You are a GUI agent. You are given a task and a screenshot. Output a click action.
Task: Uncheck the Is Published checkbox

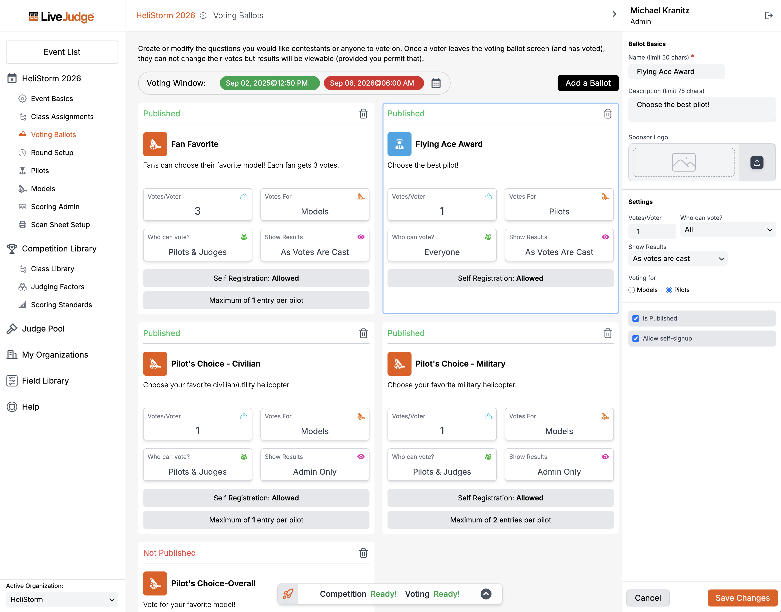(636, 318)
